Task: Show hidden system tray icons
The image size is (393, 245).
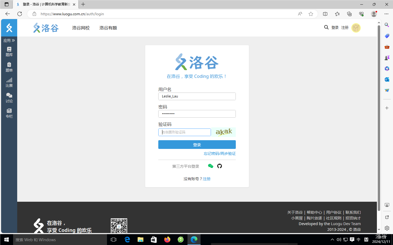Action: pos(332,240)
